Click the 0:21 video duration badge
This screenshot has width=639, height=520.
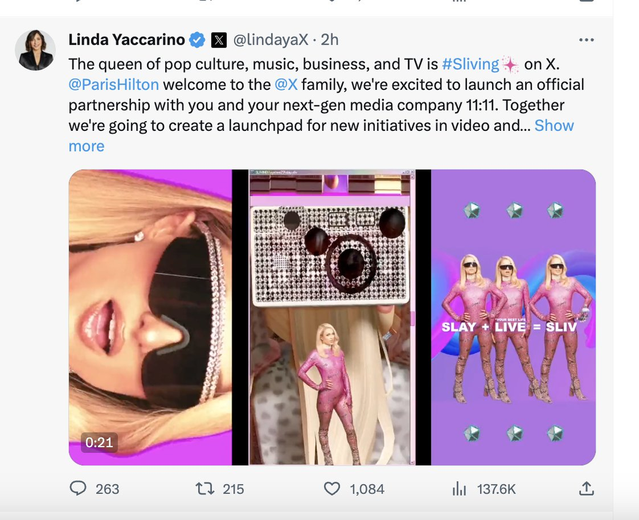coord(99,442)
